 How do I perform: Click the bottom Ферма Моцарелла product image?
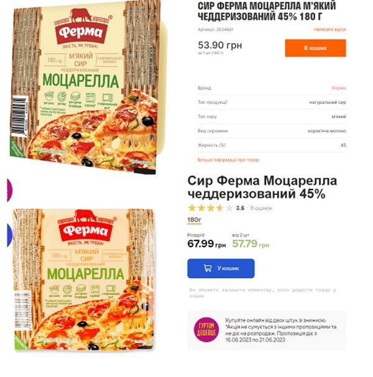[84, 279]
